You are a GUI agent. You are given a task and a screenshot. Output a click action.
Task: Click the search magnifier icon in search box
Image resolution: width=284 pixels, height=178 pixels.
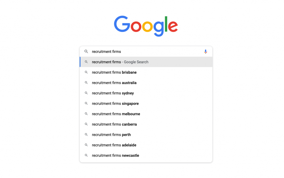[x=86, y=51]
